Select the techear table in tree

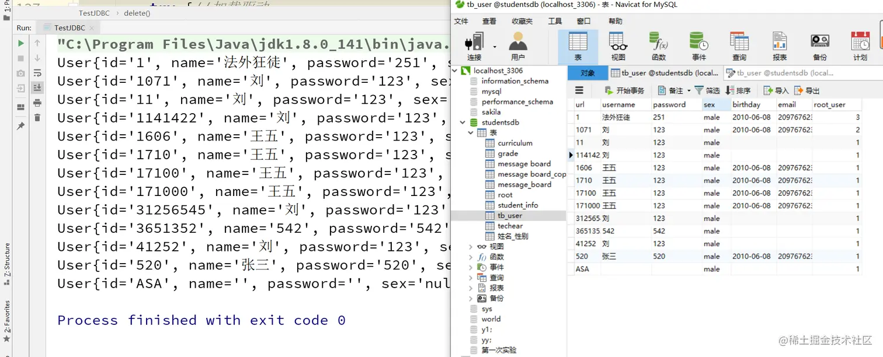click(510, 226)
